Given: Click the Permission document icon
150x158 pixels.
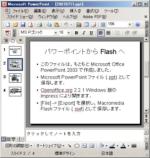Looking at the screenshot, I should 30,25.
